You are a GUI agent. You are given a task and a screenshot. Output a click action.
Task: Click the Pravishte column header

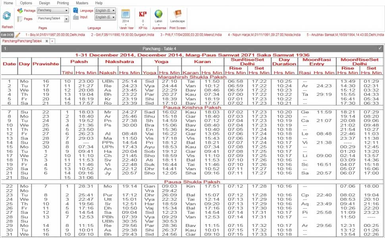(x=46, y=64)
